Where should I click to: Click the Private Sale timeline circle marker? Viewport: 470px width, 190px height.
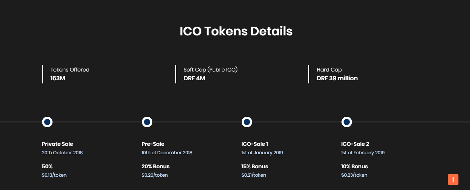(x=47, y=122)
